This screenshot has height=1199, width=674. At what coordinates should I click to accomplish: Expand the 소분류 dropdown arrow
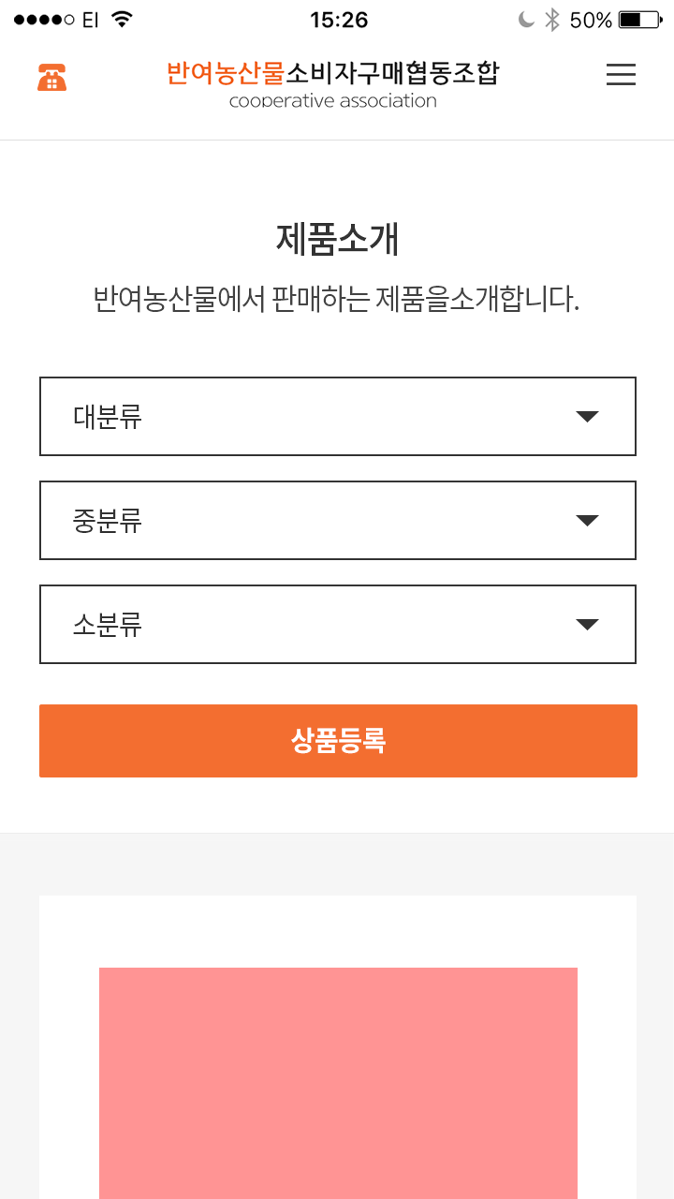tap(587, 625)
